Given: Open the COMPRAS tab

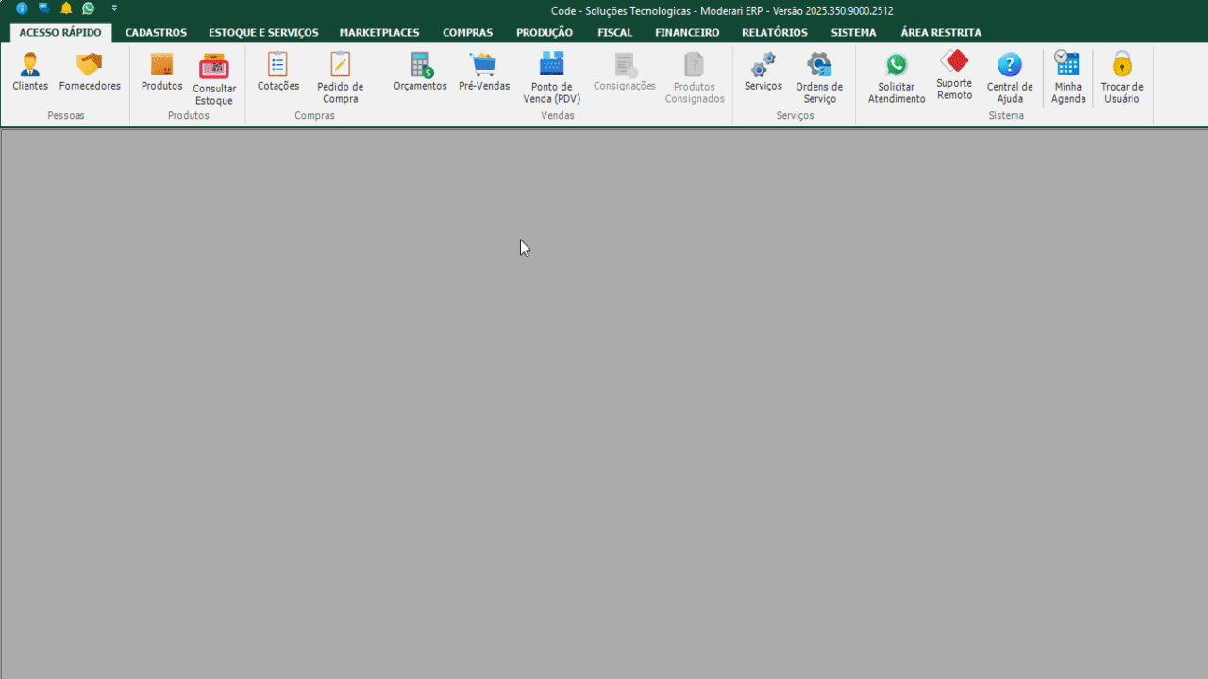Looking at the screenshot, I should pyautogui.click(x=468, y=32).
